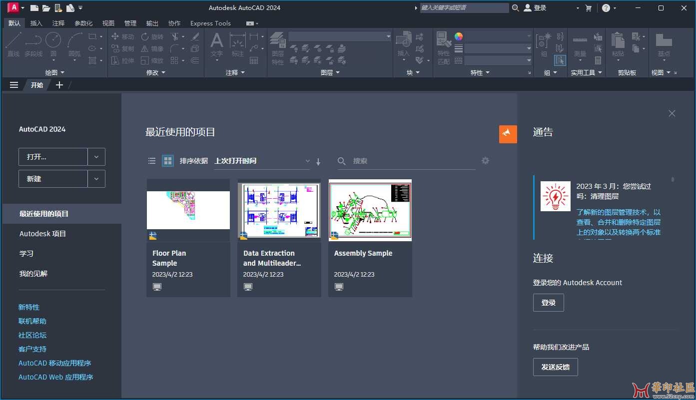
Task: Open the Assembly Sample drawing thumbnail
Action: 370,210
